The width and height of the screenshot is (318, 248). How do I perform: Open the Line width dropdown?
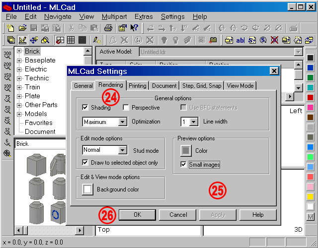pos(194,122)
